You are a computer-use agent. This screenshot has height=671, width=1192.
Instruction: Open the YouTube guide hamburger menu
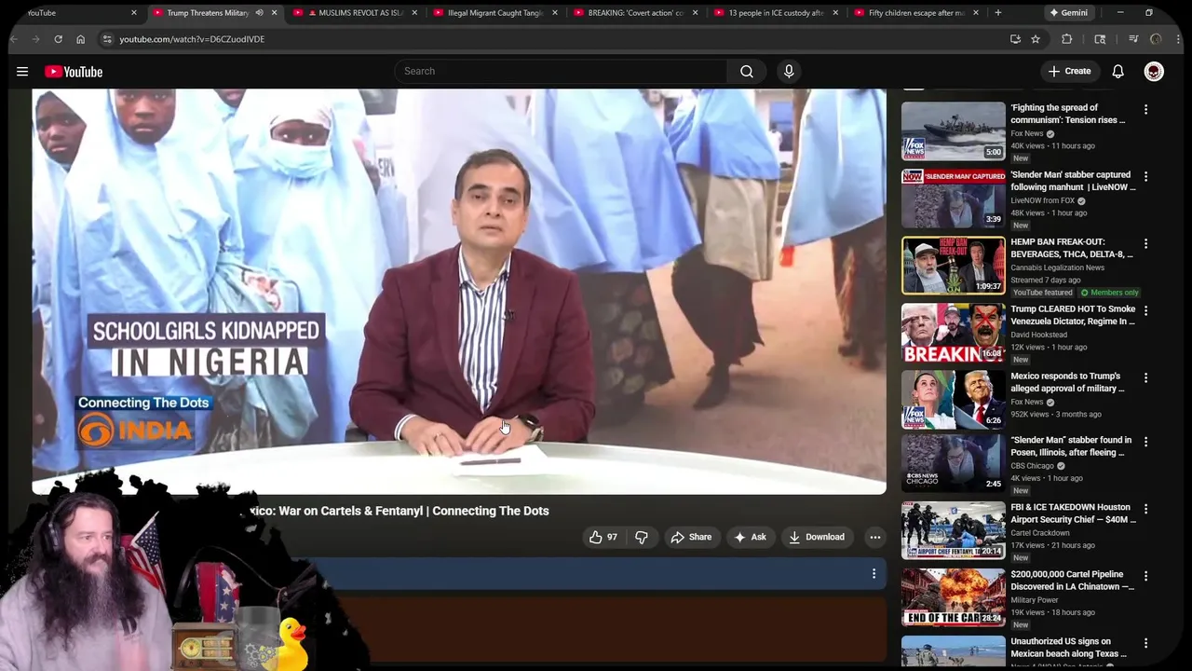click(x=22, y=72)
